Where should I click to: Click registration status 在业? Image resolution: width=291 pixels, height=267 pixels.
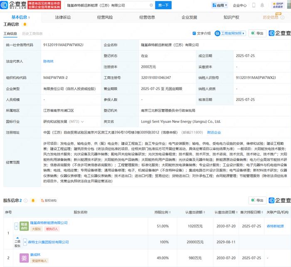[x=144, y=56]
